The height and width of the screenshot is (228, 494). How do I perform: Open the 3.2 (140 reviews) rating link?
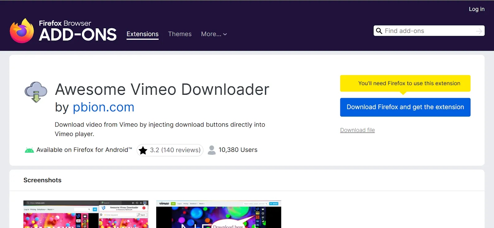pyautogui.click(x=170, y=150)
